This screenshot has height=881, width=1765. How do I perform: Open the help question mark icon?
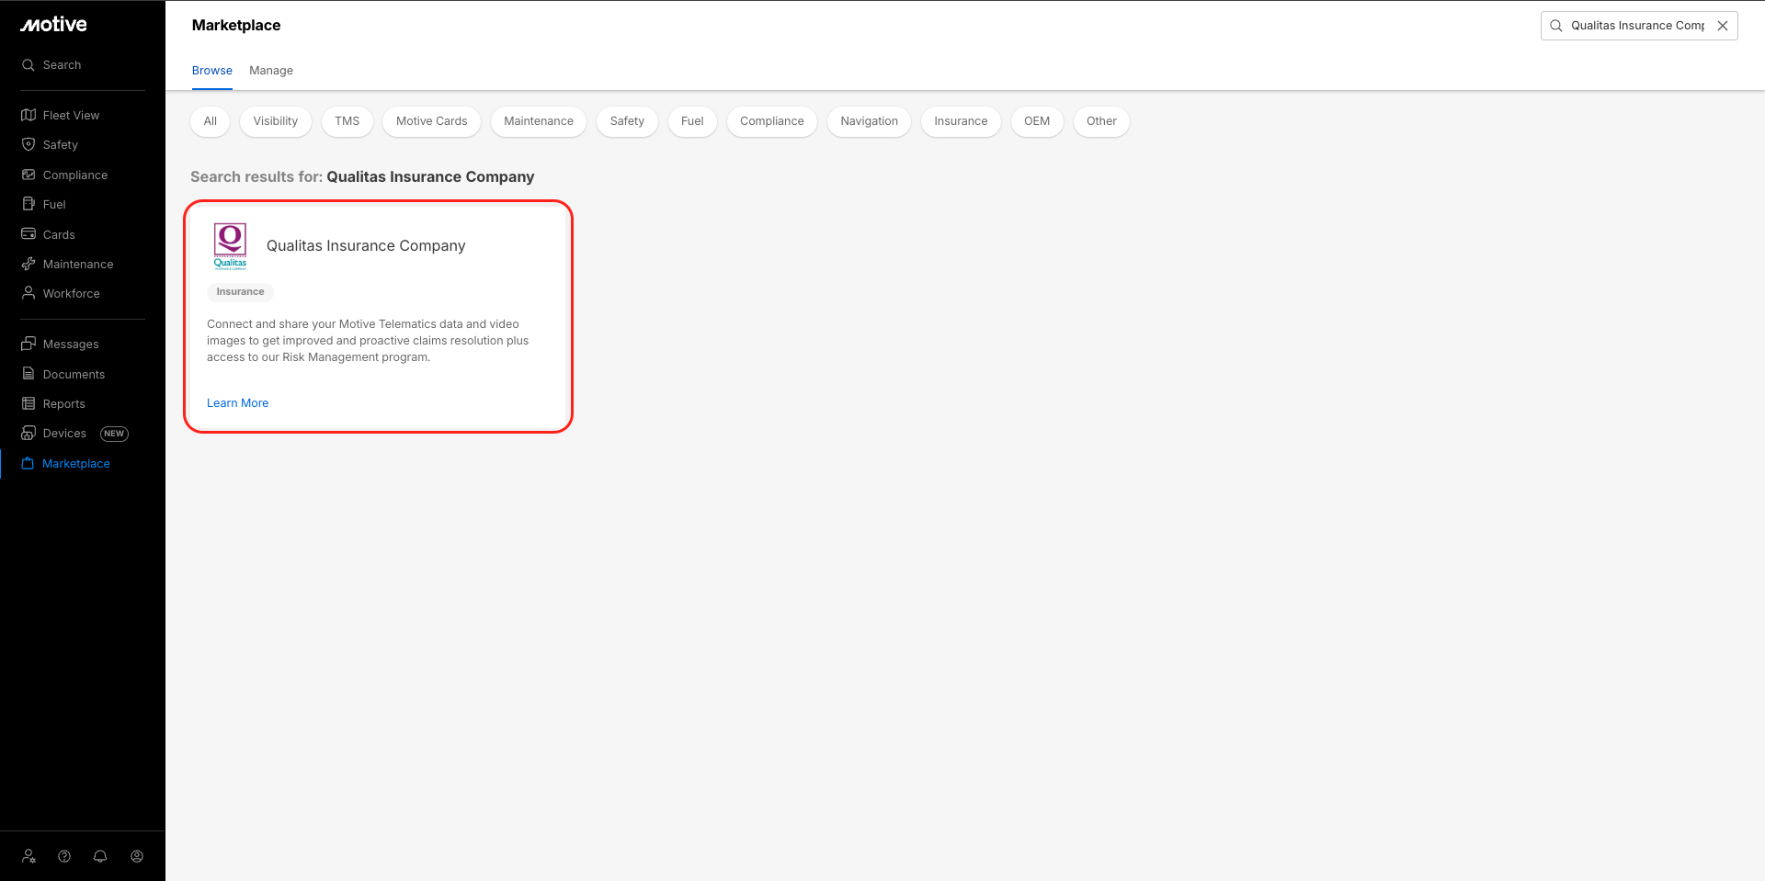(64, 856)
